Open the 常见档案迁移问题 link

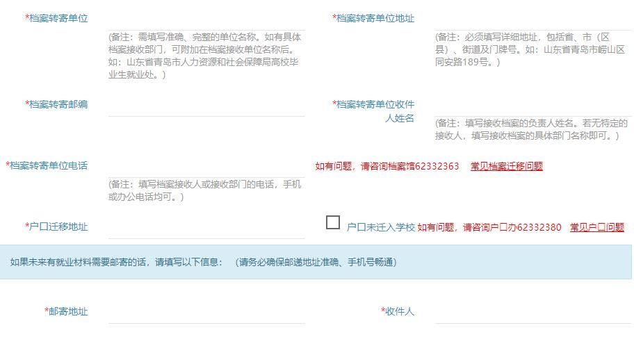[x=506, y=166]
